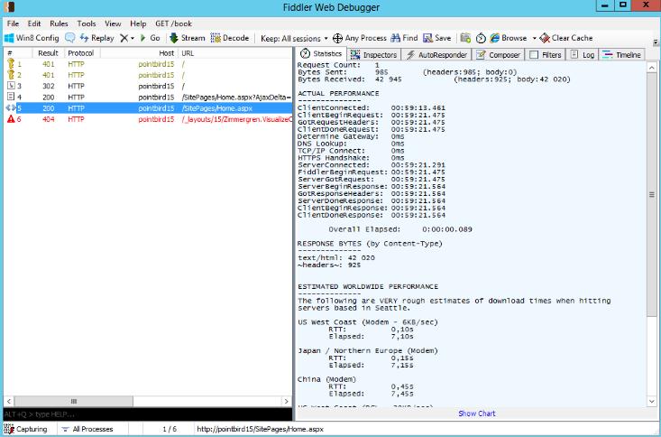Sort by the Protocol column header

point(82,53)
